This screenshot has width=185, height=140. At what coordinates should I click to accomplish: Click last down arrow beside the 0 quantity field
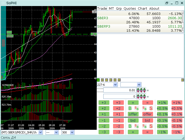[x=144, y=98]
